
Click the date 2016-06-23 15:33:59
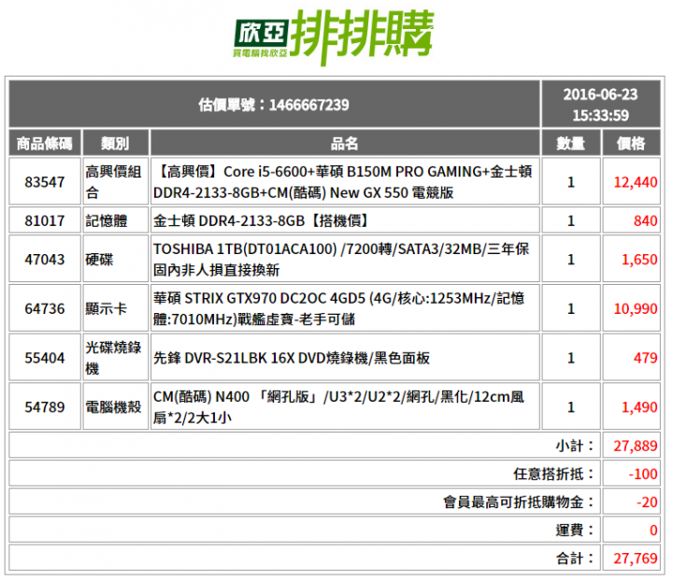point(600,105)
